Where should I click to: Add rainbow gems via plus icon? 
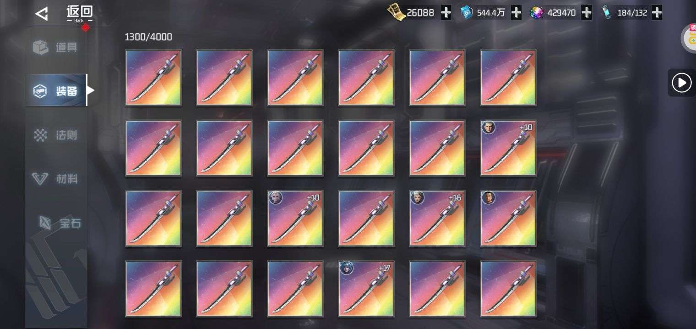[x=586, y=13]
